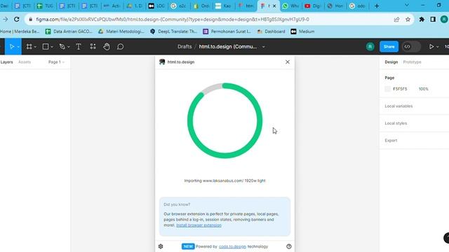Select the Rectangle shape tool
This screenshot has height=252, width=449.
(46, 47)
